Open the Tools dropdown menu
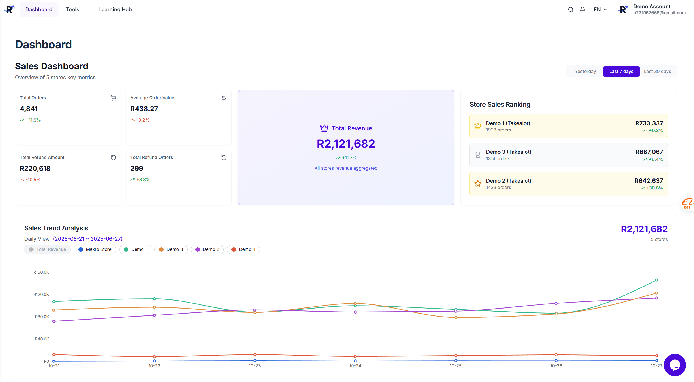 [75, 9]
